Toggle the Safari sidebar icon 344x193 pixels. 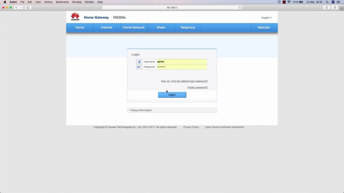point(28,8)
